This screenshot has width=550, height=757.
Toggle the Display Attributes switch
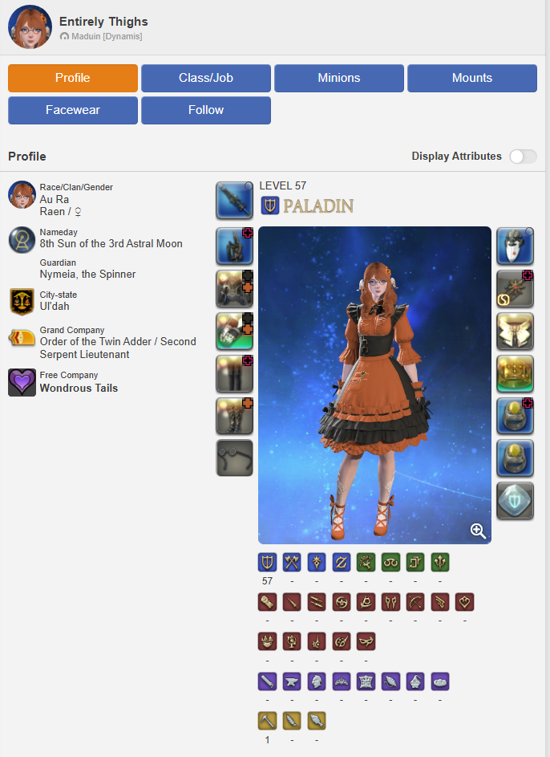pyautogui.click(x=523, y=157)
